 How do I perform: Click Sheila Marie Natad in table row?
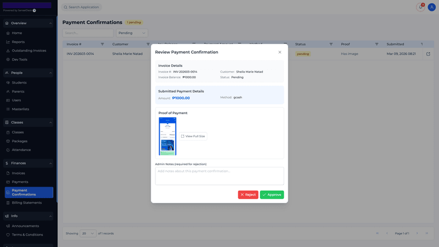coord(127,54)
